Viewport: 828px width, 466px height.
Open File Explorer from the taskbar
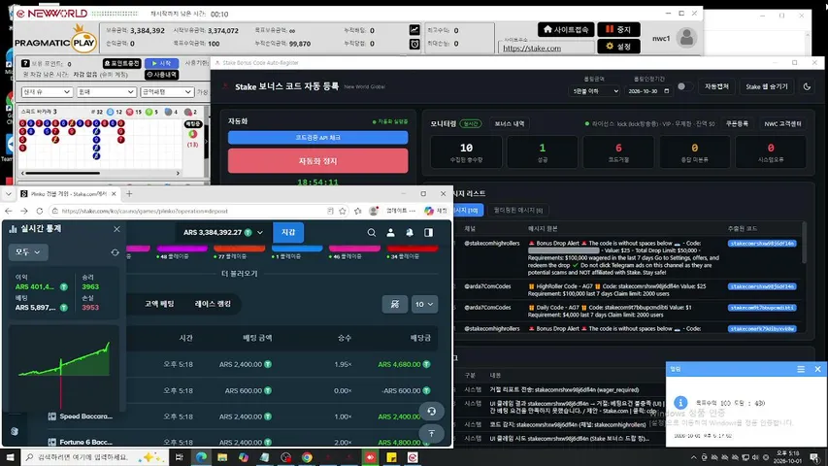coord(222,457)
